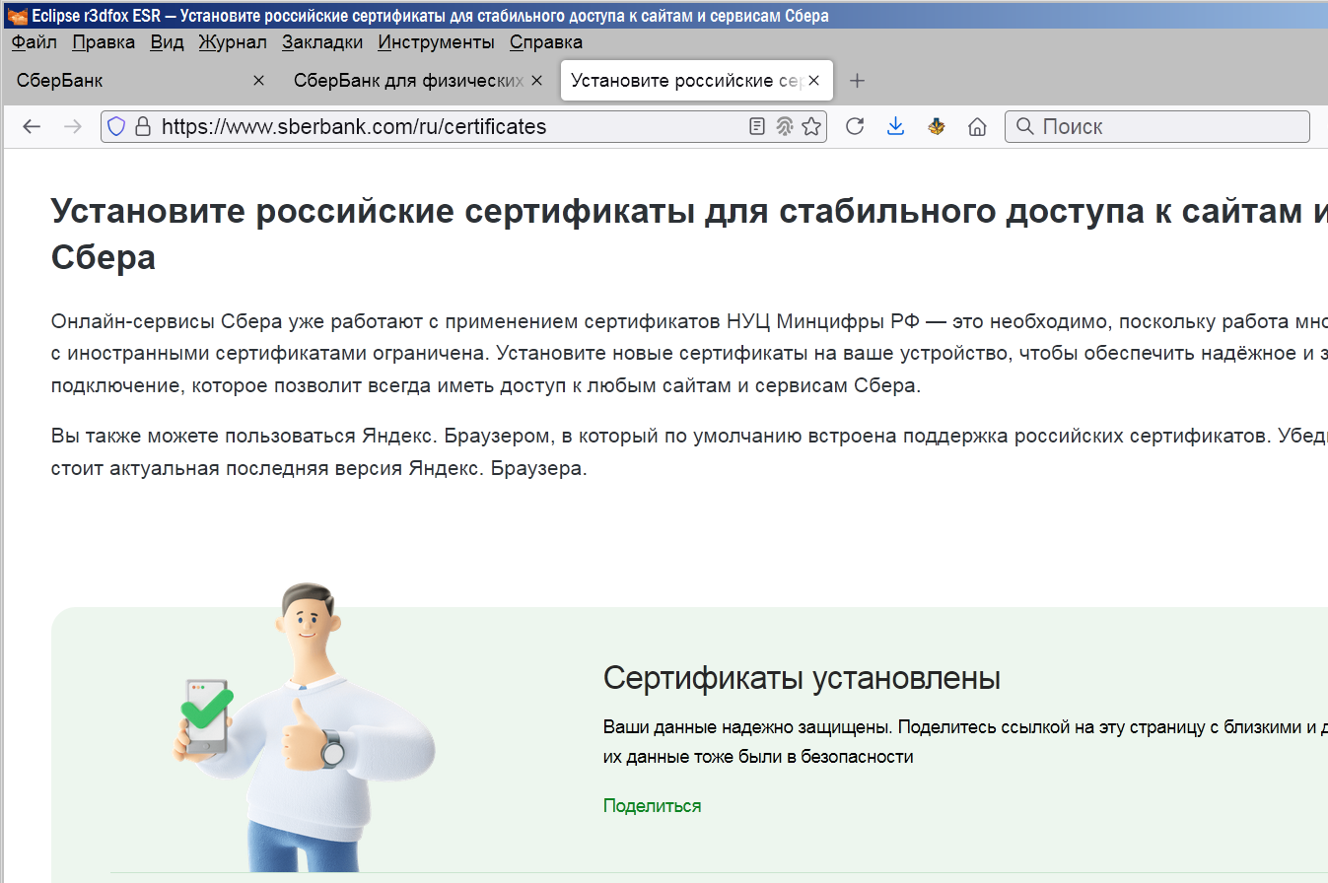Switch to the first СберБанк tab
Screen dimensions: 1328x883
[x=140, y=81]
